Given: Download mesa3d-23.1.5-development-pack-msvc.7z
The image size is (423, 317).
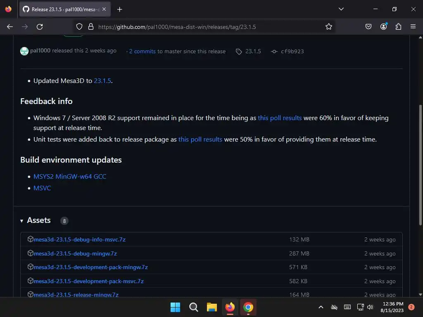Looking at the screenshot, I should (x=89, y=281).
